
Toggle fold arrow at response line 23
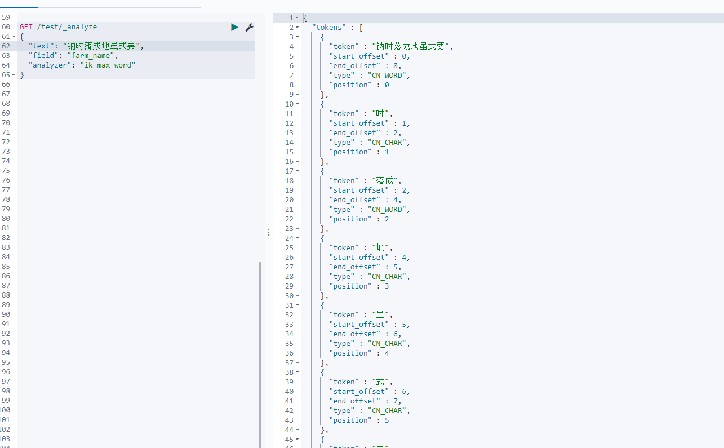click(x=297, y=229)
